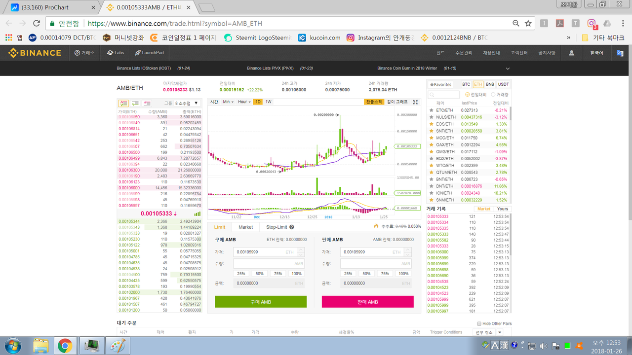Open the LaunchPad link in header
The height and width of the screenshot is (355, 632).
pos(149,53)
